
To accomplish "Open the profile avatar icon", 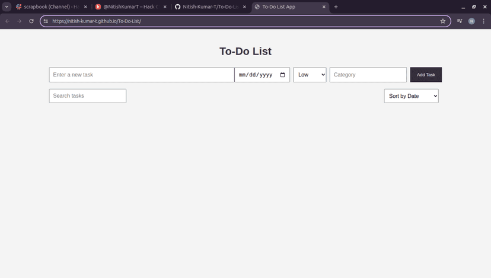I will pyautogui.click(x=471, y=21).
